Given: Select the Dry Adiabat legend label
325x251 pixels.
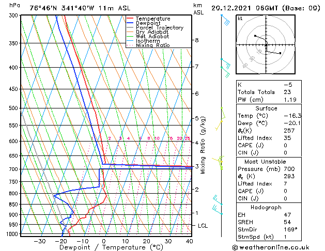Looking at the screenshot, I should tap(152, 32).
